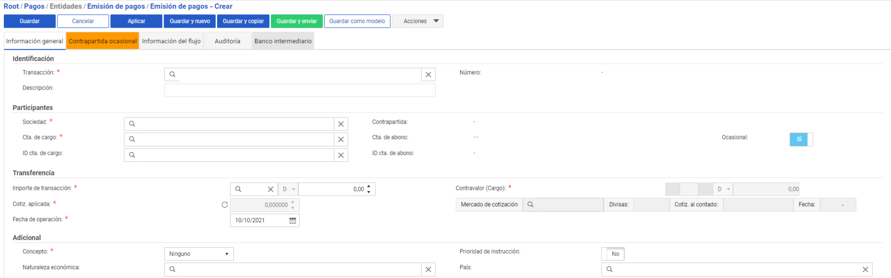Click search icon in Naturaleza económica field
891x278 pixels.
(x=173, y=269)
